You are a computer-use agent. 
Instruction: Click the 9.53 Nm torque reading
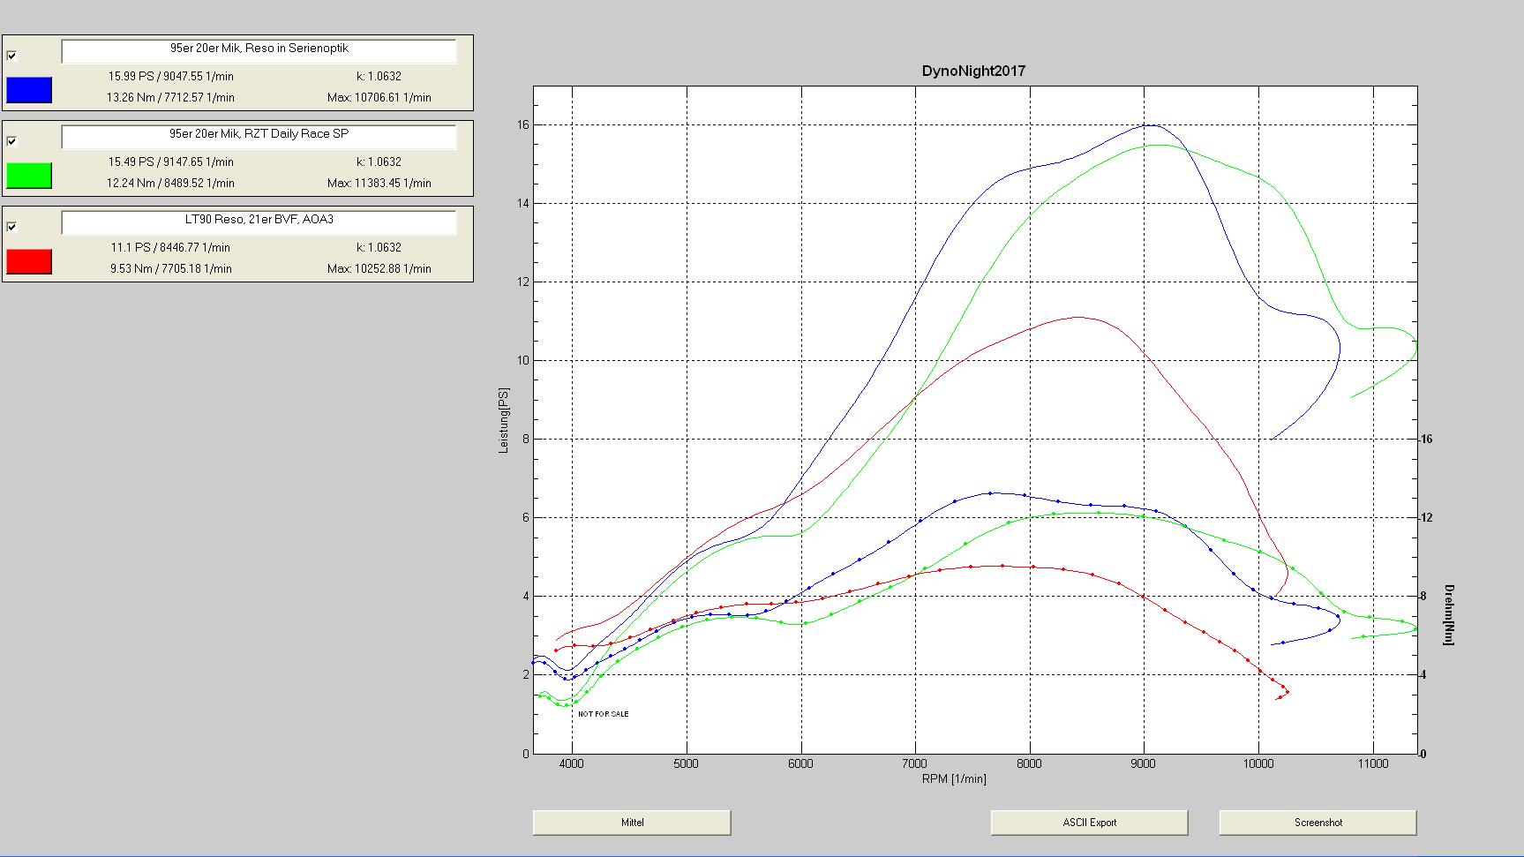tap(171, 269)
